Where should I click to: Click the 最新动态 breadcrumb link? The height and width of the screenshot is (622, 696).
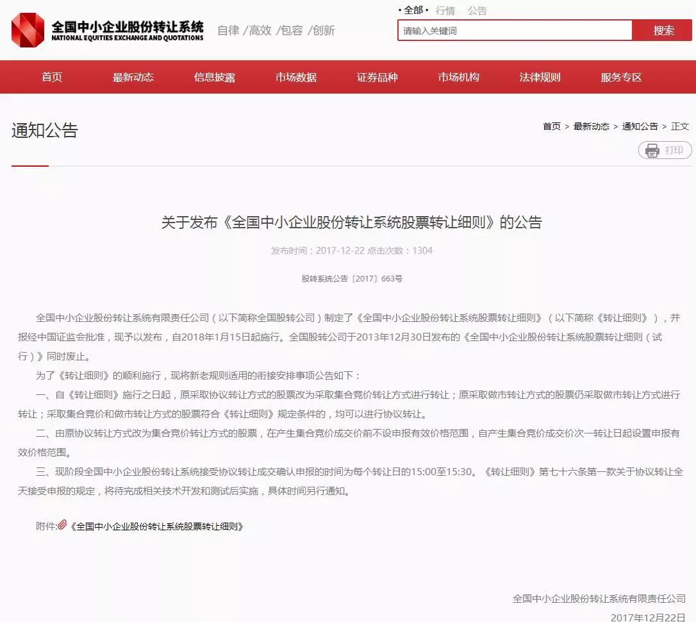click(592, 126)
